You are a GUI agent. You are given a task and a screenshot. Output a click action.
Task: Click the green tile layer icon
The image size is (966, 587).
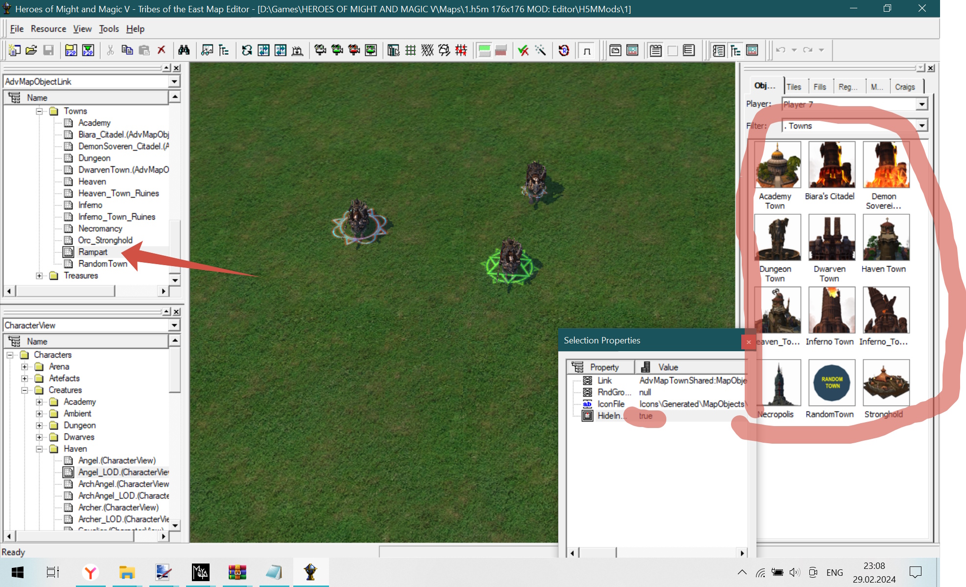click(485, 50)
